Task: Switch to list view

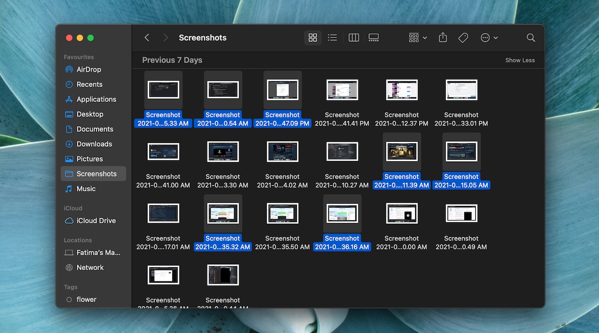Action: 332,37
